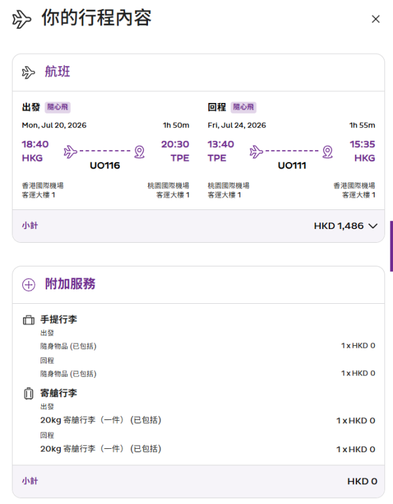Viewport: 393px width, 504px height.
Task: Click arrival time 20:30
Action: [x=175, y=144]
